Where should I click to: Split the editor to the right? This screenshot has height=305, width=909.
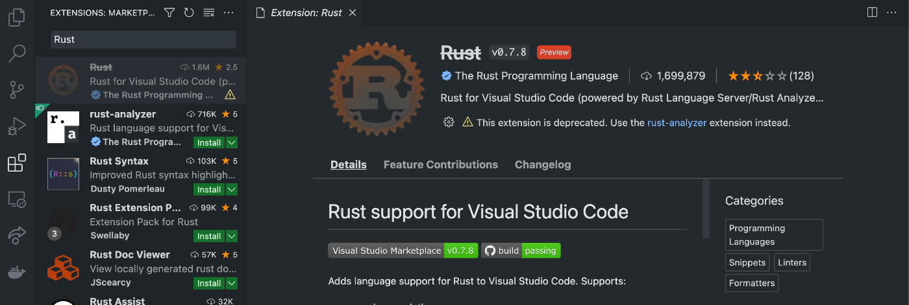coord(872,12)
